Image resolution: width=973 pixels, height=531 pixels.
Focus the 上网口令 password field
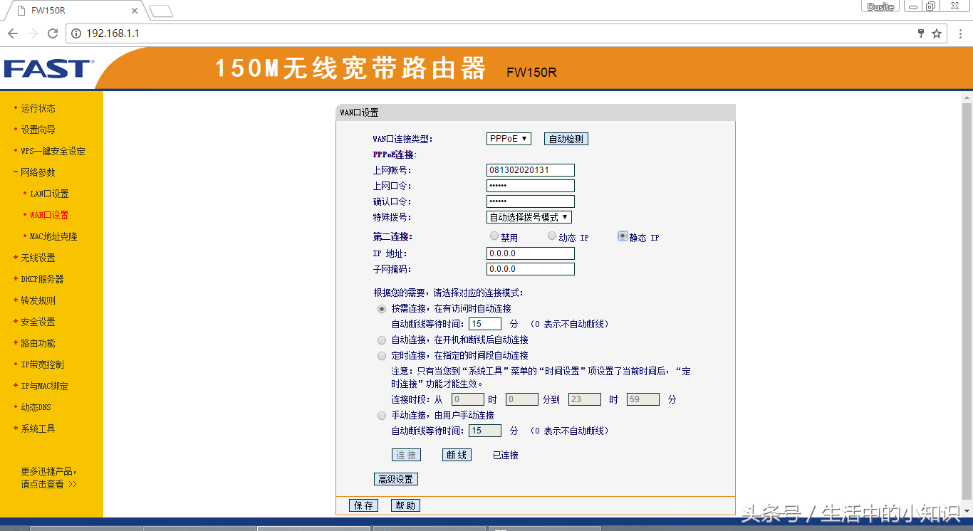coord(531,186)
